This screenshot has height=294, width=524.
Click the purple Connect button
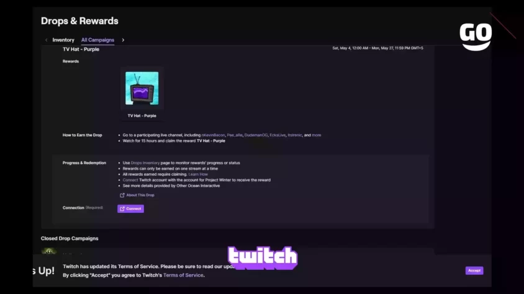click(130, 209)
